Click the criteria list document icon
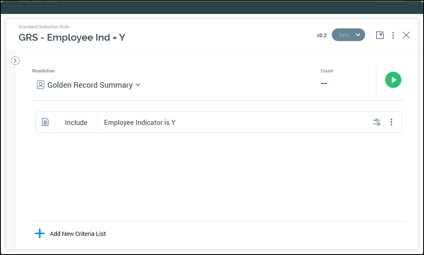This screenshot has height=255, width=424. pyautogui.click(x=45, y=122)
